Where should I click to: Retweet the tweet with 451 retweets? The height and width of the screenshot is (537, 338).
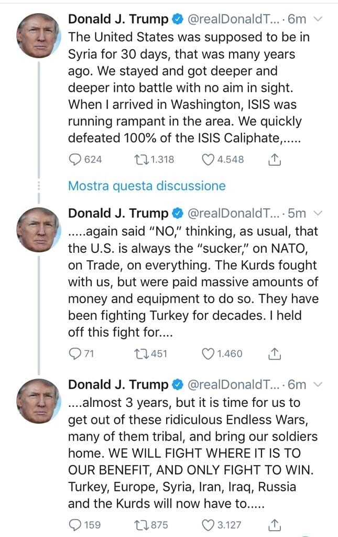141,353
